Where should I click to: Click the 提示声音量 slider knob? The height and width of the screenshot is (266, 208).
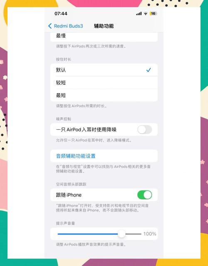tap(121, 234)
